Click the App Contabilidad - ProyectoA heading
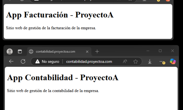 click(63, 78)
